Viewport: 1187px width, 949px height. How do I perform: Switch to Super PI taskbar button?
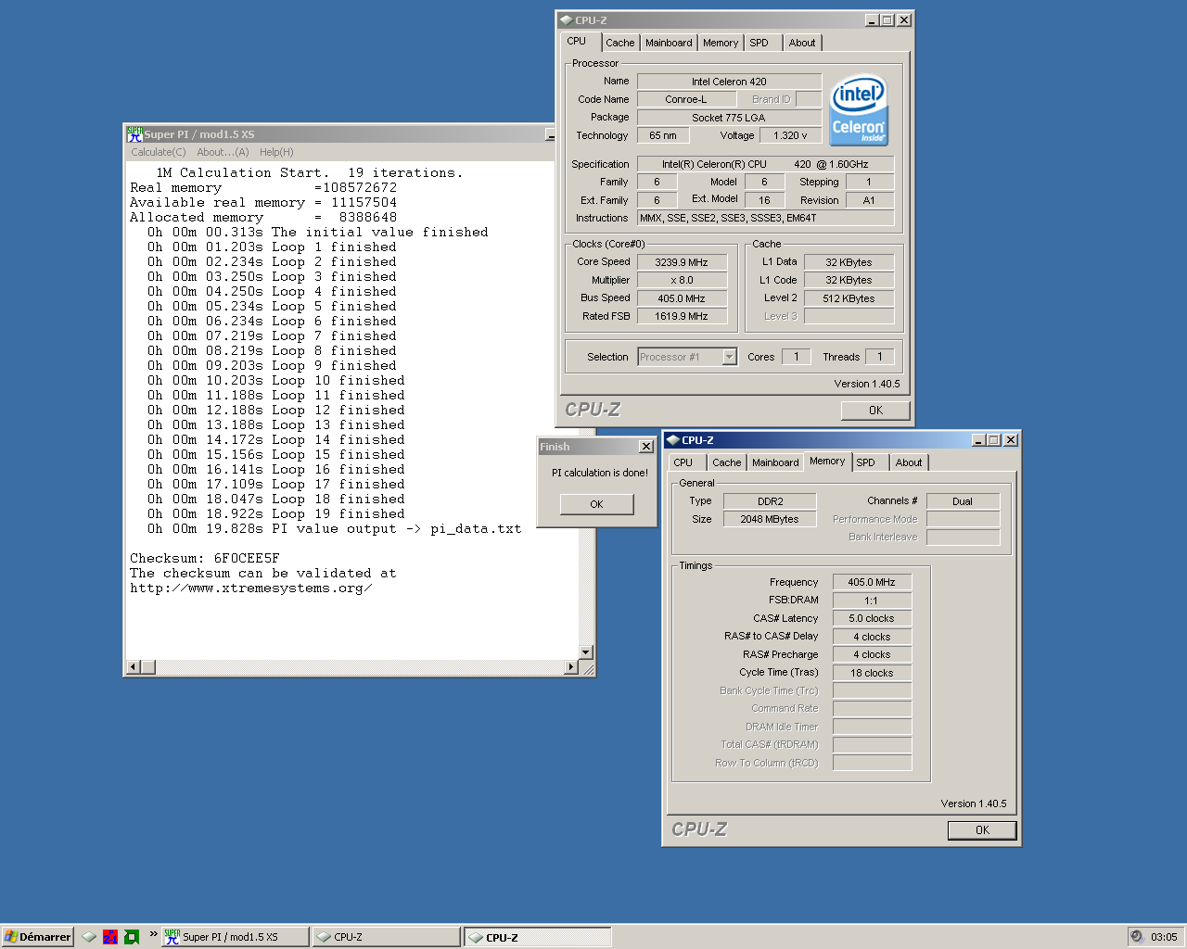point(236,937)
